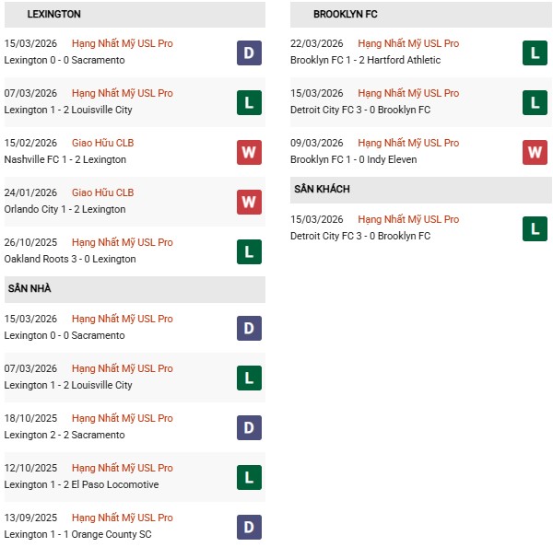Click the L badge for Hartford Athletic match

[535, 52]
